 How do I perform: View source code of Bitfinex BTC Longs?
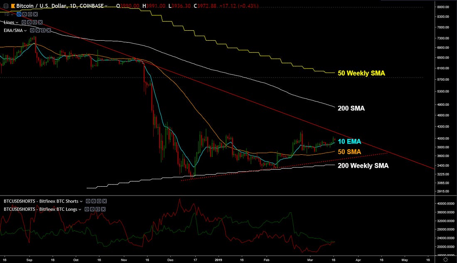pyautogui.click(x=97, y=209)
